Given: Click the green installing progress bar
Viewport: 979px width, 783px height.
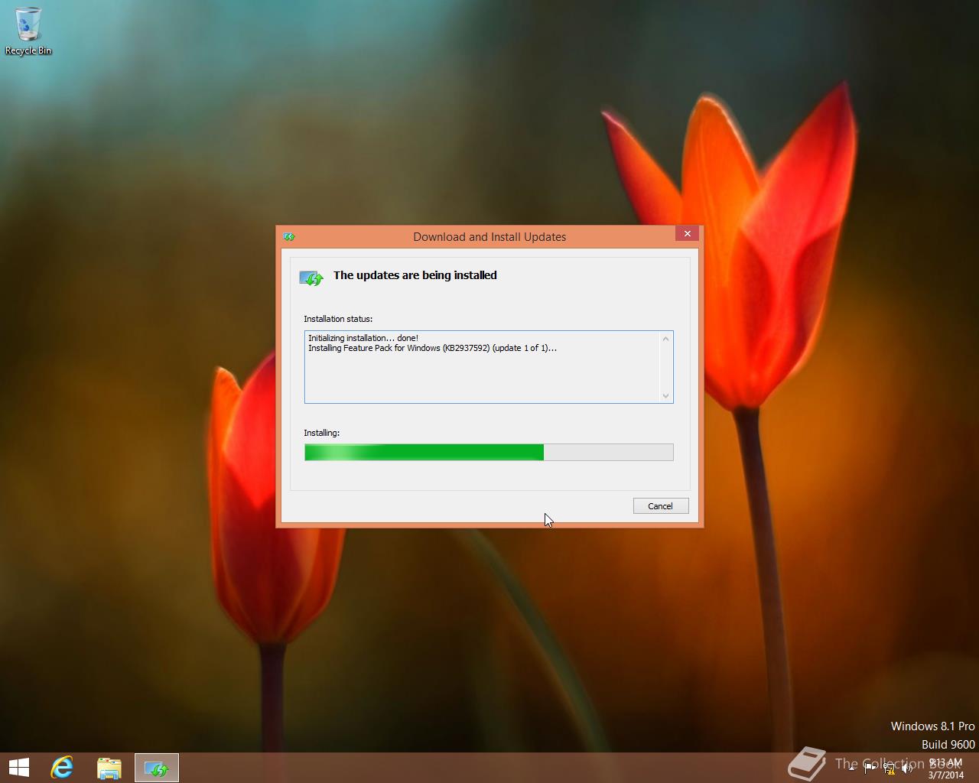Looking at the screenshot, I should tap(489, 452).
